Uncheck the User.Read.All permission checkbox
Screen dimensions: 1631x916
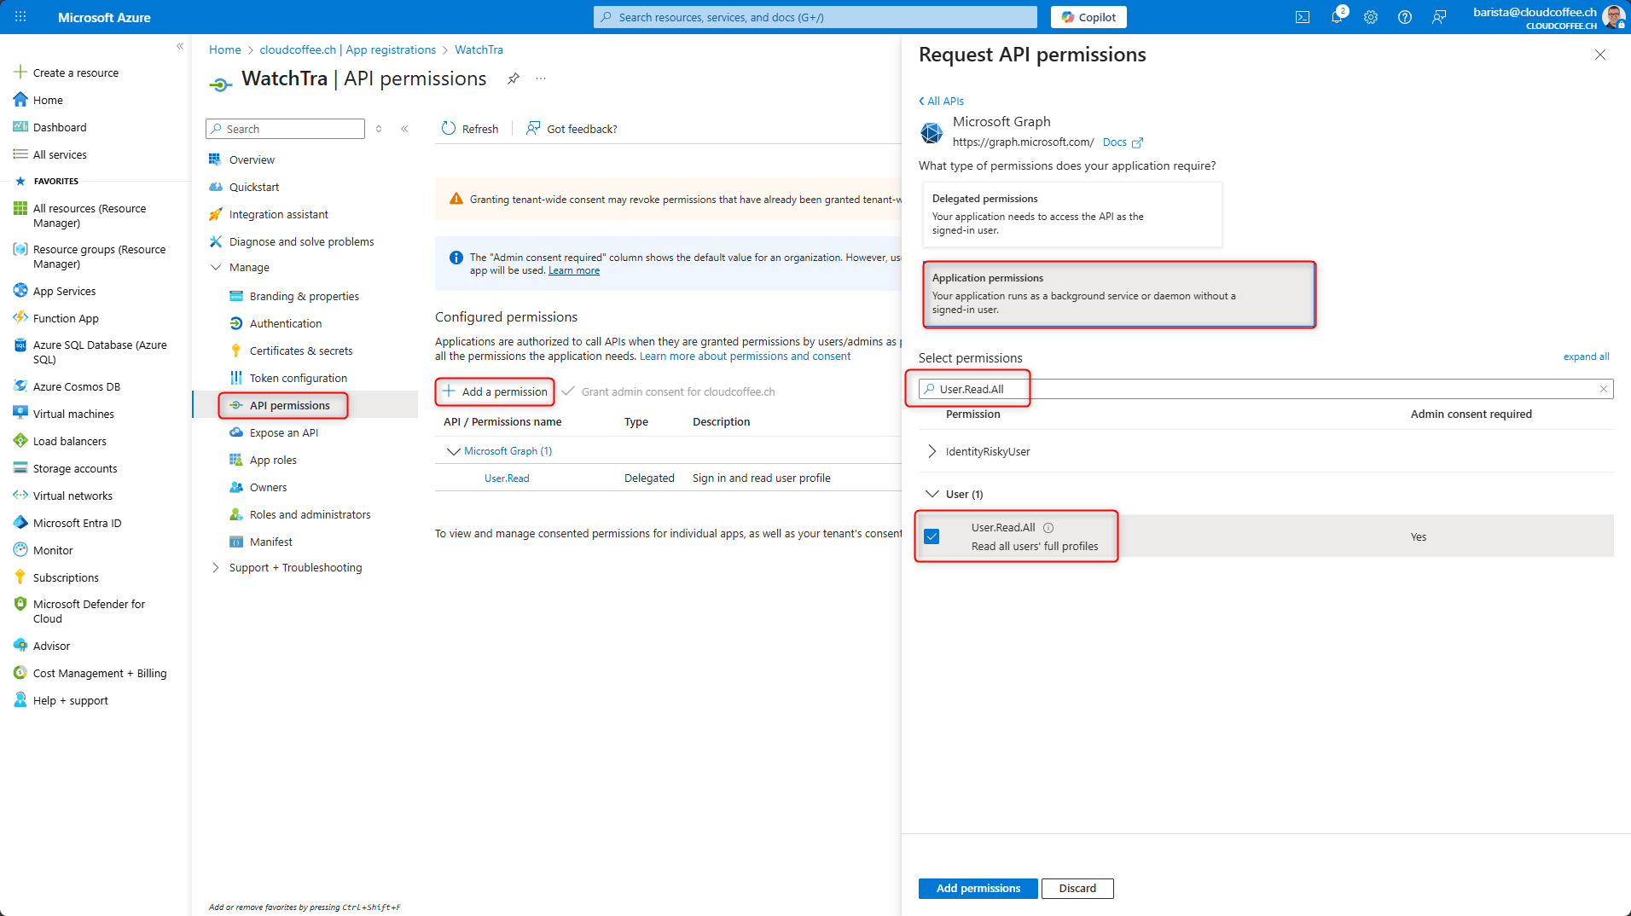tap(932, 536)
